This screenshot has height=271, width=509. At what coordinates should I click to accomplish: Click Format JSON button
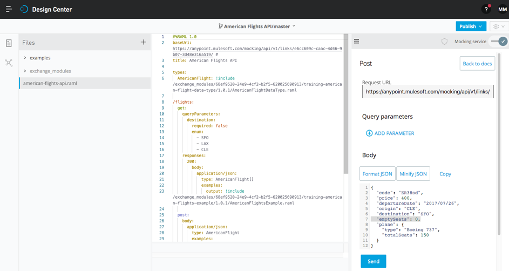click(377, 174)
